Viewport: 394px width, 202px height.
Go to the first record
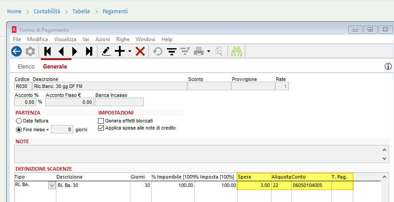pos(47,52)
